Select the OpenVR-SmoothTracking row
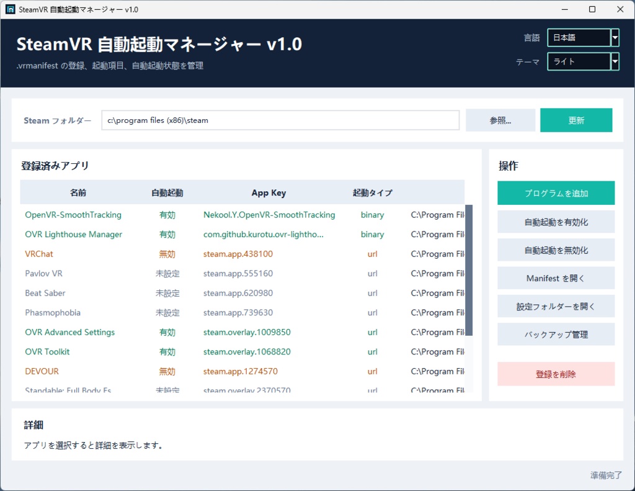 [x=242, y=215]
